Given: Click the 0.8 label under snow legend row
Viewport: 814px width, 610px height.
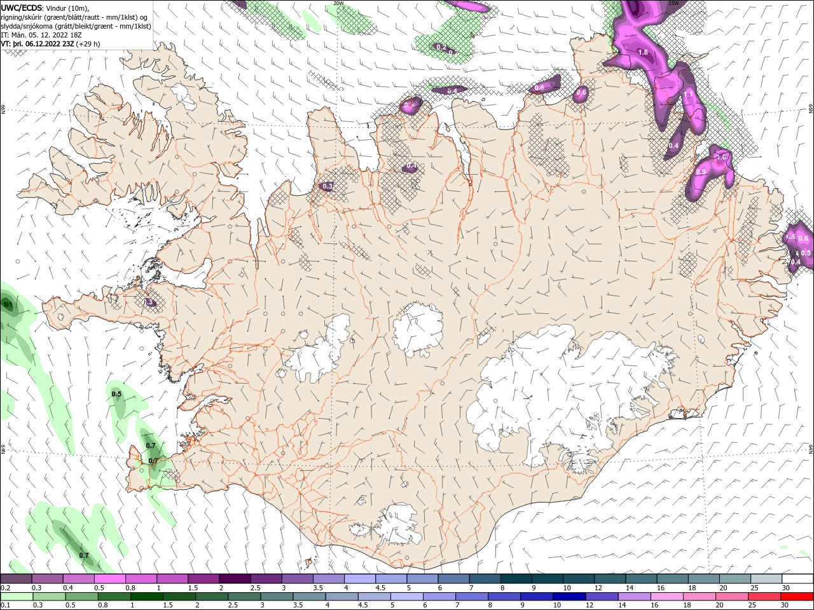Looking at the screenshot, I should coord(130,588).
